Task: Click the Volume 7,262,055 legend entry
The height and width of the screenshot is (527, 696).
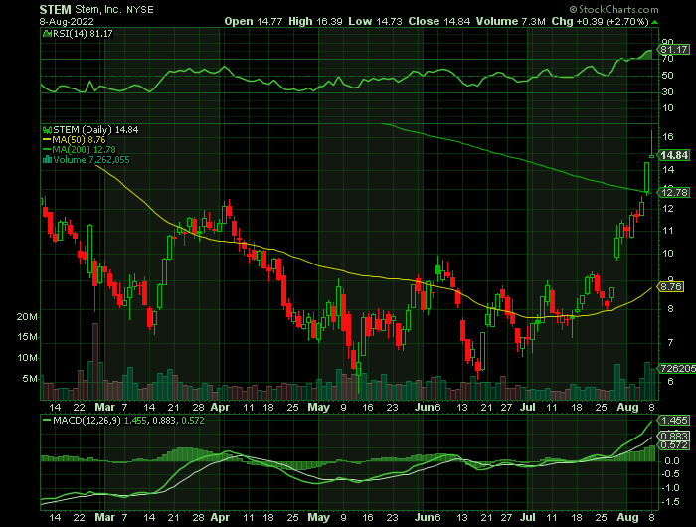Action: (91, 159)
